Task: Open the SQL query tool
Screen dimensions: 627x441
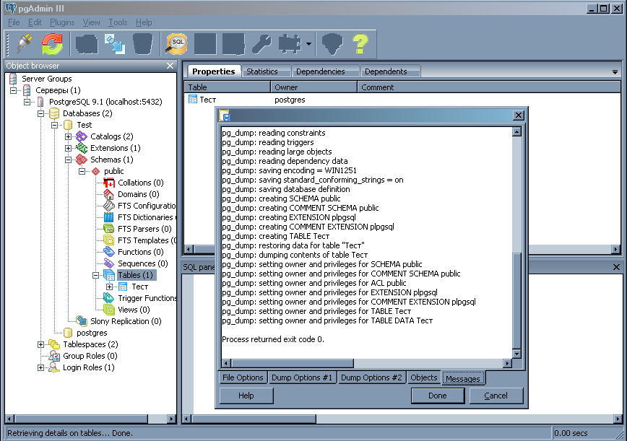Action: [176, 44]
